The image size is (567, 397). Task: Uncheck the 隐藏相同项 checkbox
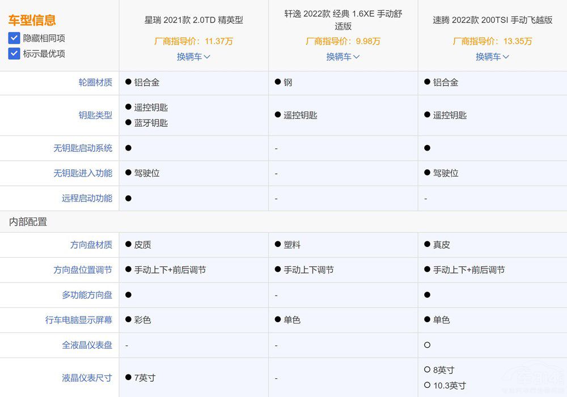pos(14,39)
